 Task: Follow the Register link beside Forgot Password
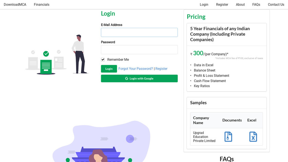point(161,69)
